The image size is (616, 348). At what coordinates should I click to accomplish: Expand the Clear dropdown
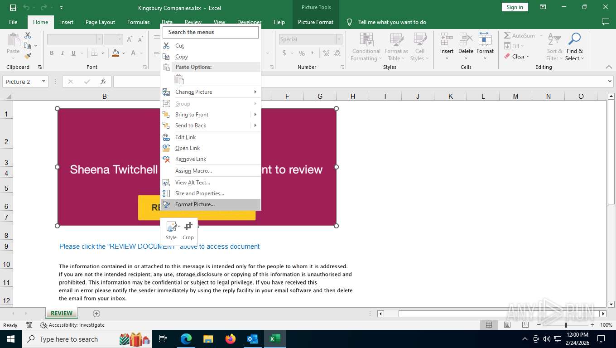pyautogui.click(x=528, y=57)
